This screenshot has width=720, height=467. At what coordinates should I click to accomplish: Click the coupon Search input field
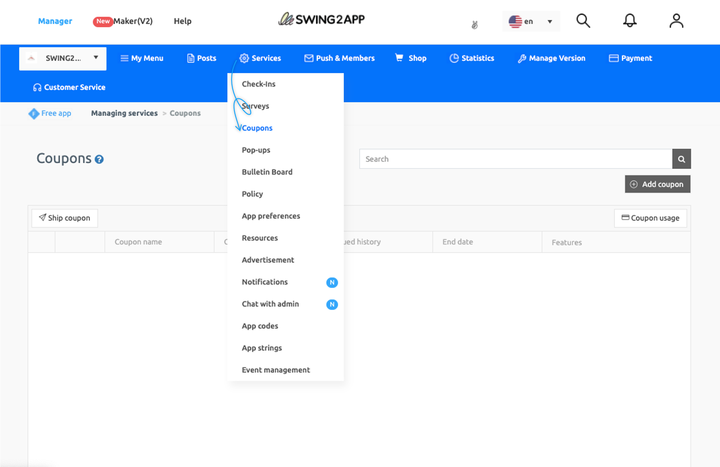click(x=515, y=159)
